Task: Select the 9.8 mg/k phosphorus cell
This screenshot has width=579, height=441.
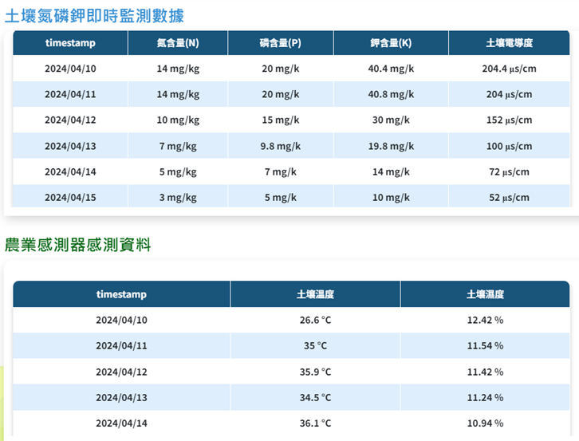Action: pos(281,146)
